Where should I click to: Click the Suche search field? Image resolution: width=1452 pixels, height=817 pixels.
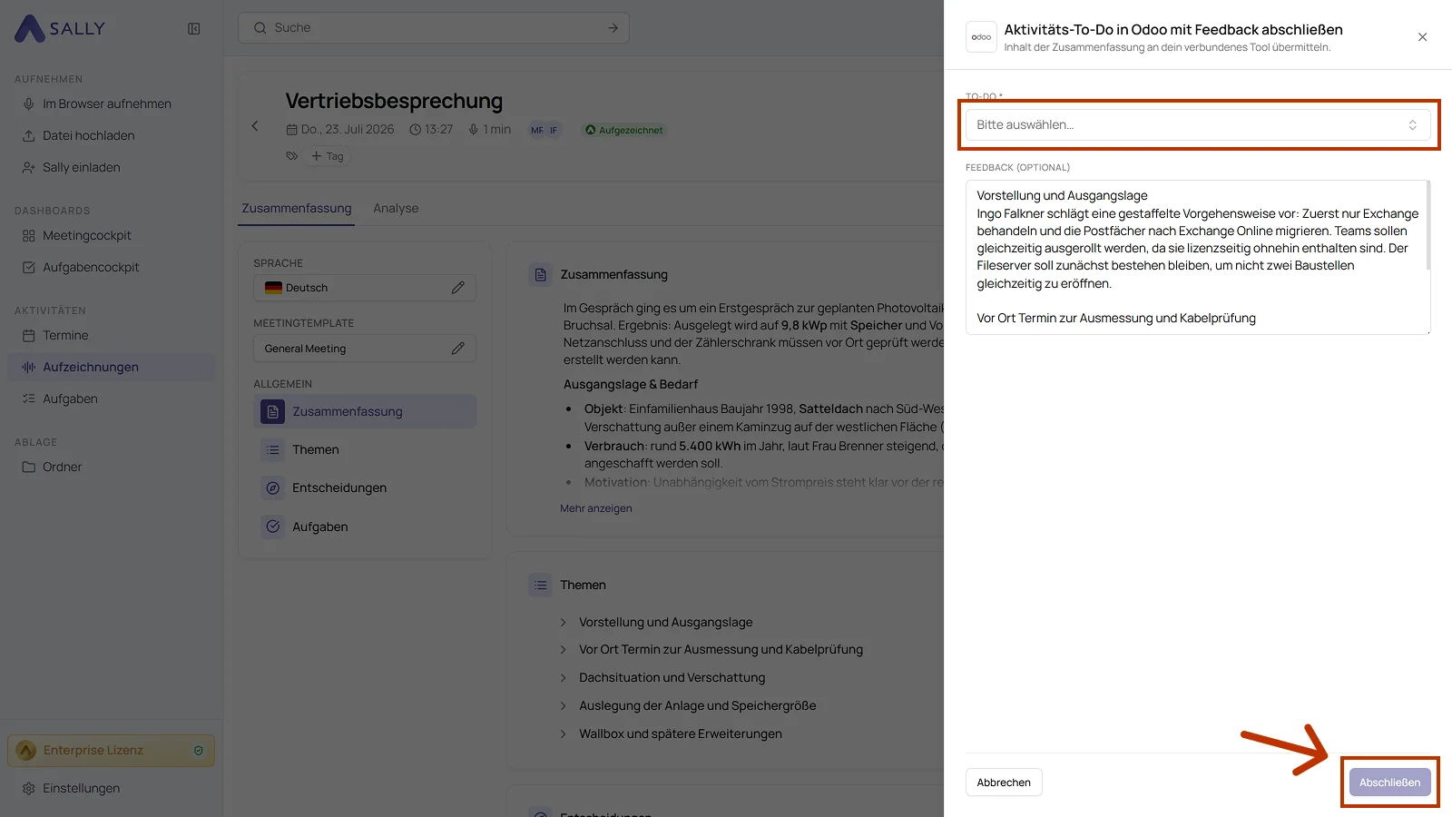pyautogui.click(x=434, y=28)
